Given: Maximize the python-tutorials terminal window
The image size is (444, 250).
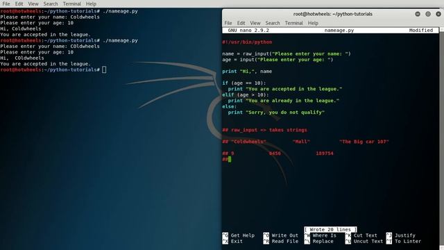Looking at the screenshot, I should [x=428, y=14].
